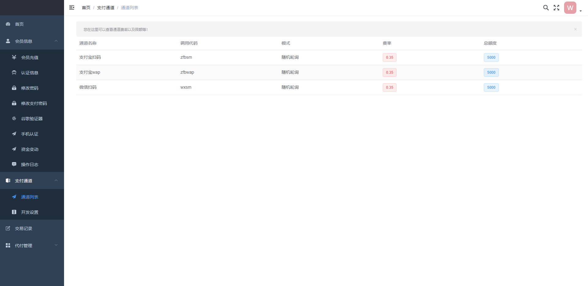Enter fullscreen mode via expand icon
Viewport: 588px width, 286px height.
click(x=556, y=8)
